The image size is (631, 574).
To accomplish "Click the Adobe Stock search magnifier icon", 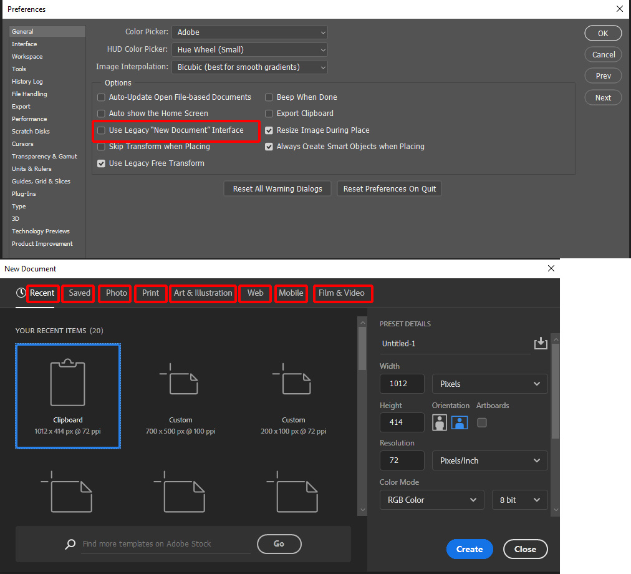I will [x=70, y=543].
